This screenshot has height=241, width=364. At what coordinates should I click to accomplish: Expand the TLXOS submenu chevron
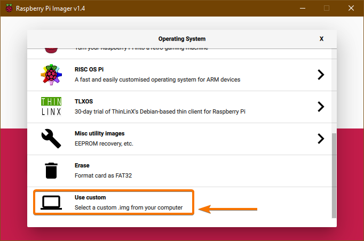tap(321, 107)
